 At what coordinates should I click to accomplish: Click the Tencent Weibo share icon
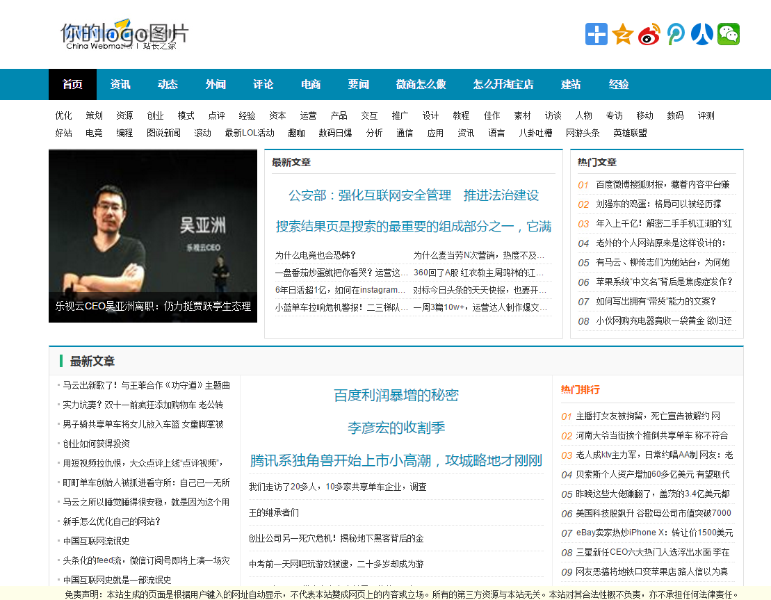click(x=676, y=34)
